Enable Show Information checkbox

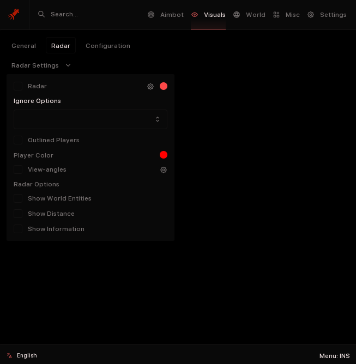(18, 229)
